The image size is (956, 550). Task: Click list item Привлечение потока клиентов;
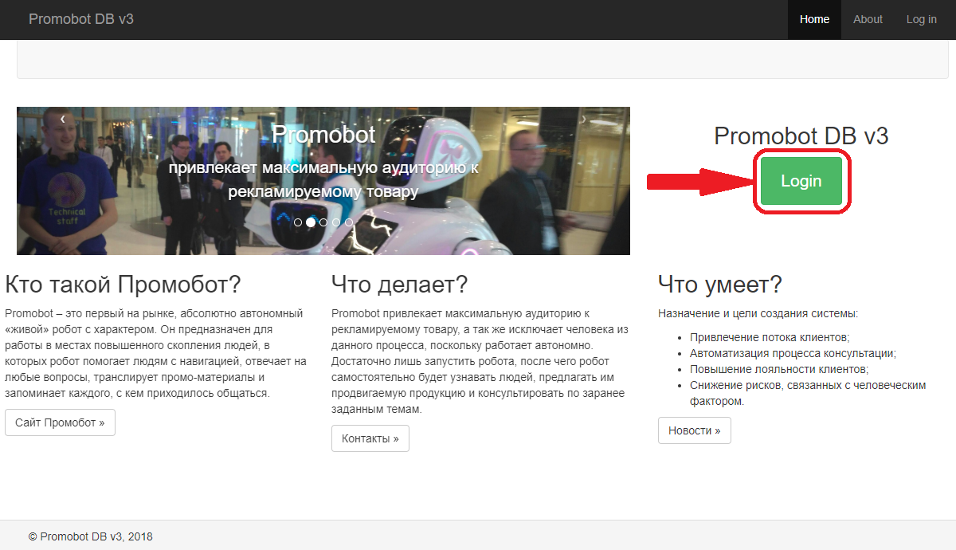770,337
